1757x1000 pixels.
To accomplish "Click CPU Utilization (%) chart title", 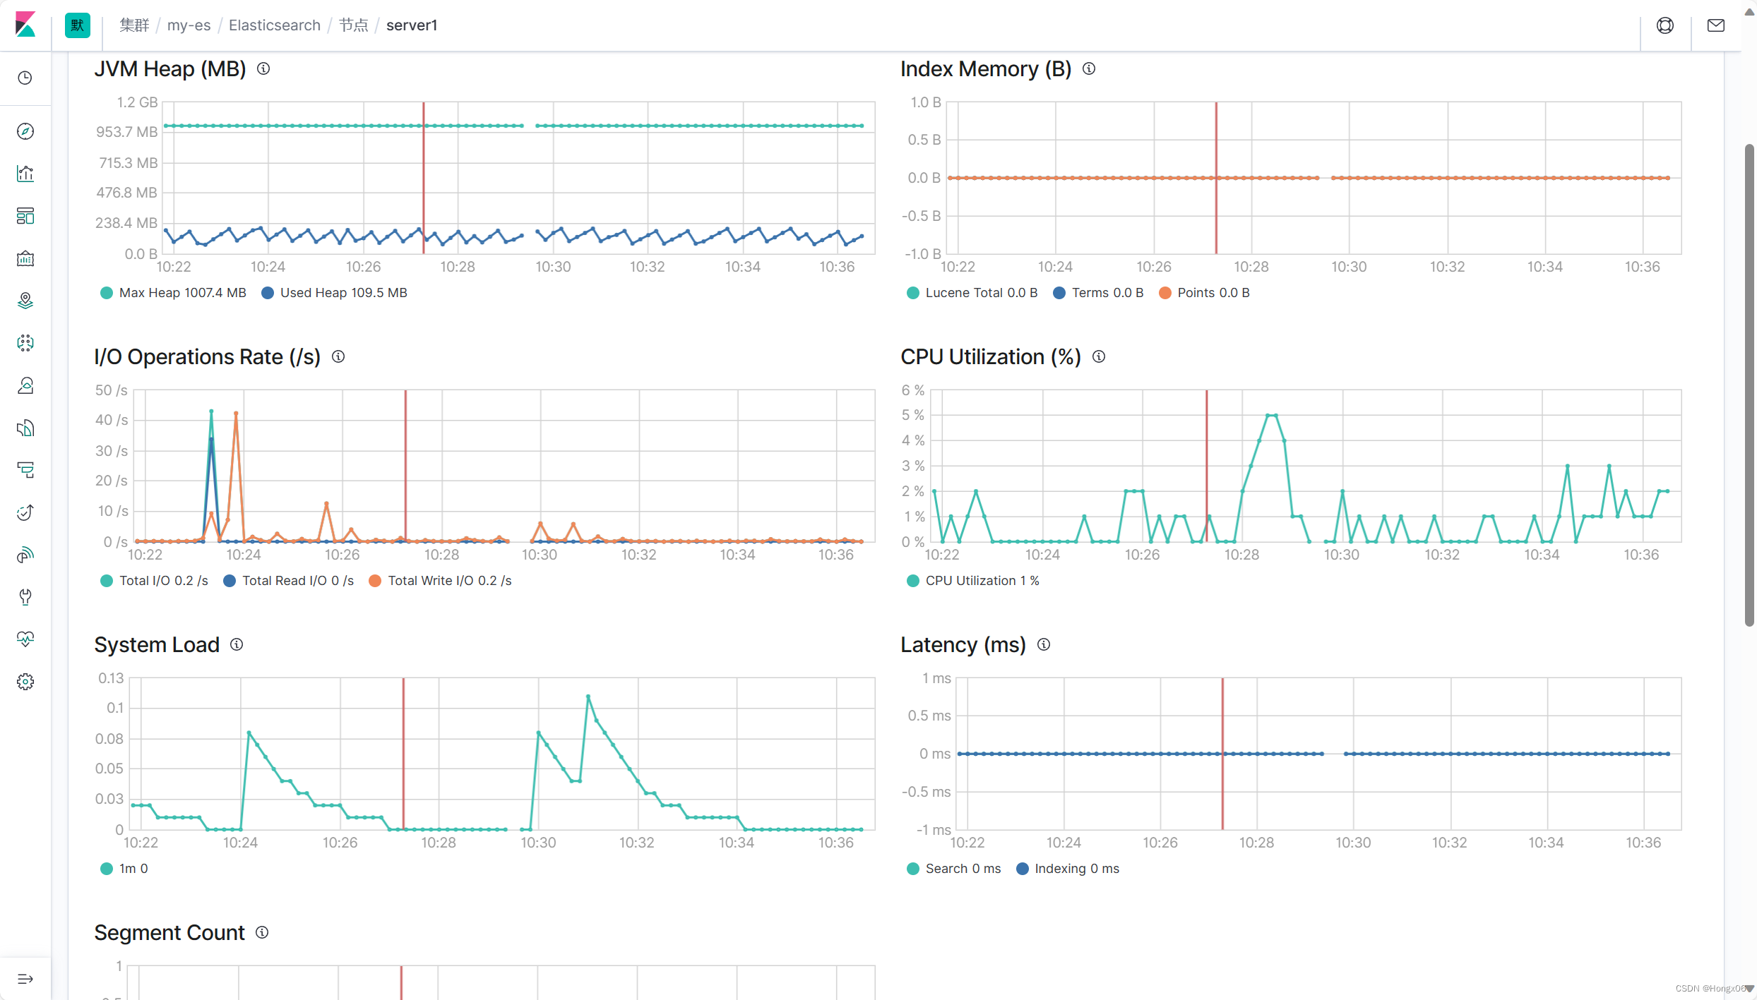I will point(991,356).
